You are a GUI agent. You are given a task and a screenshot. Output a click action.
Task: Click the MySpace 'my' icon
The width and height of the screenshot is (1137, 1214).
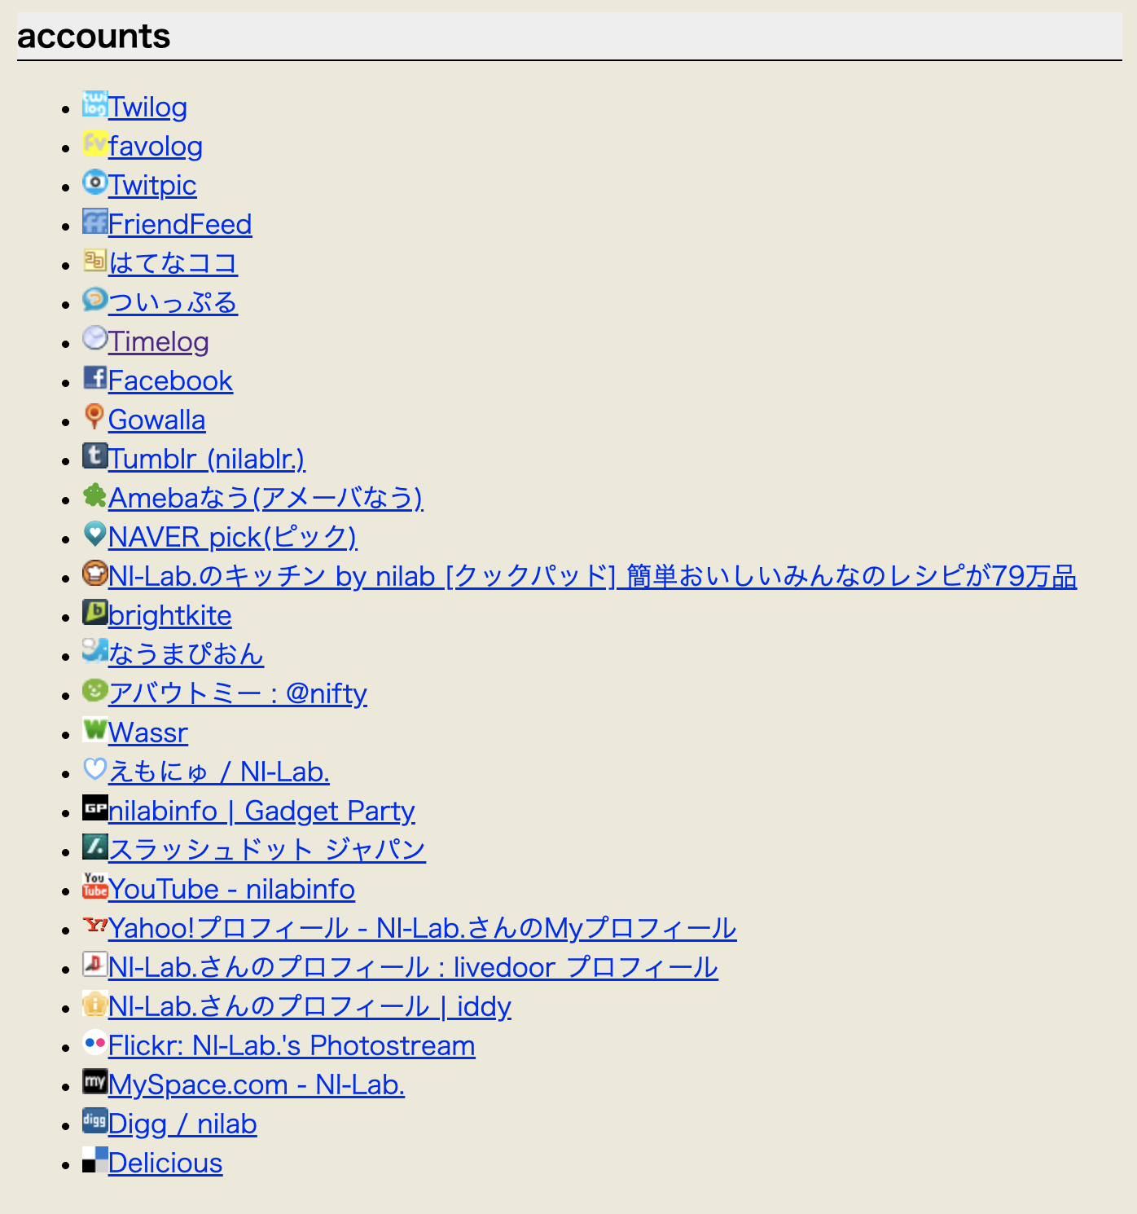pos(94,1082)
